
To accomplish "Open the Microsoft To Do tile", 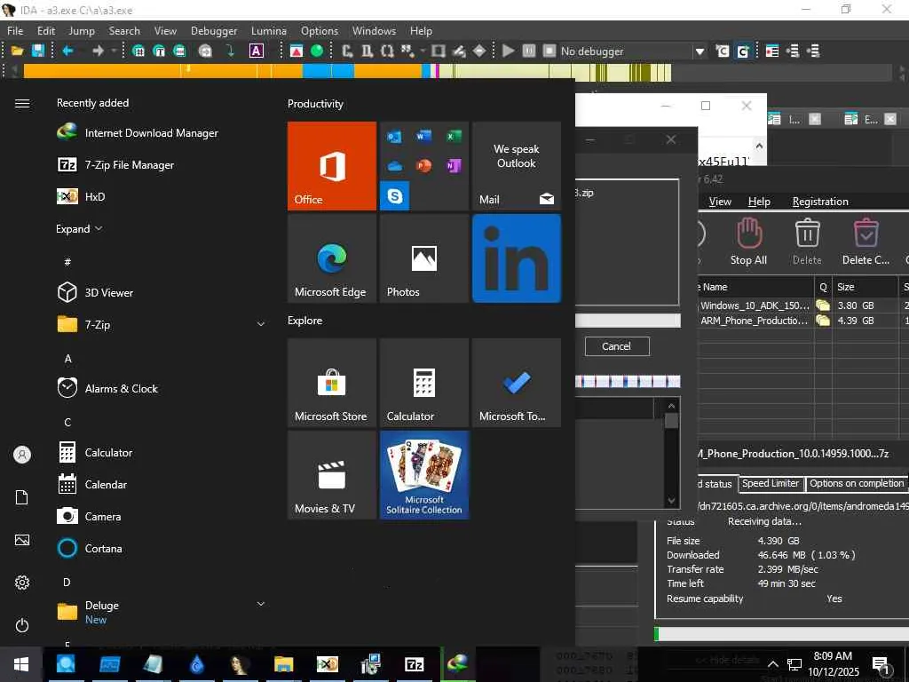I will 517,383.
